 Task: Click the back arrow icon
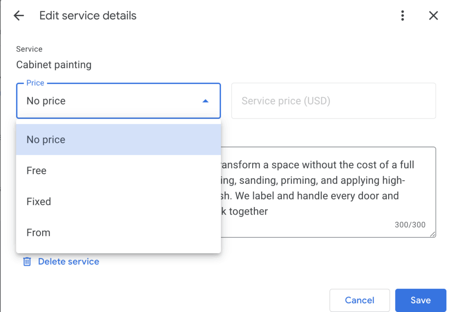click(x=19, y=16)
